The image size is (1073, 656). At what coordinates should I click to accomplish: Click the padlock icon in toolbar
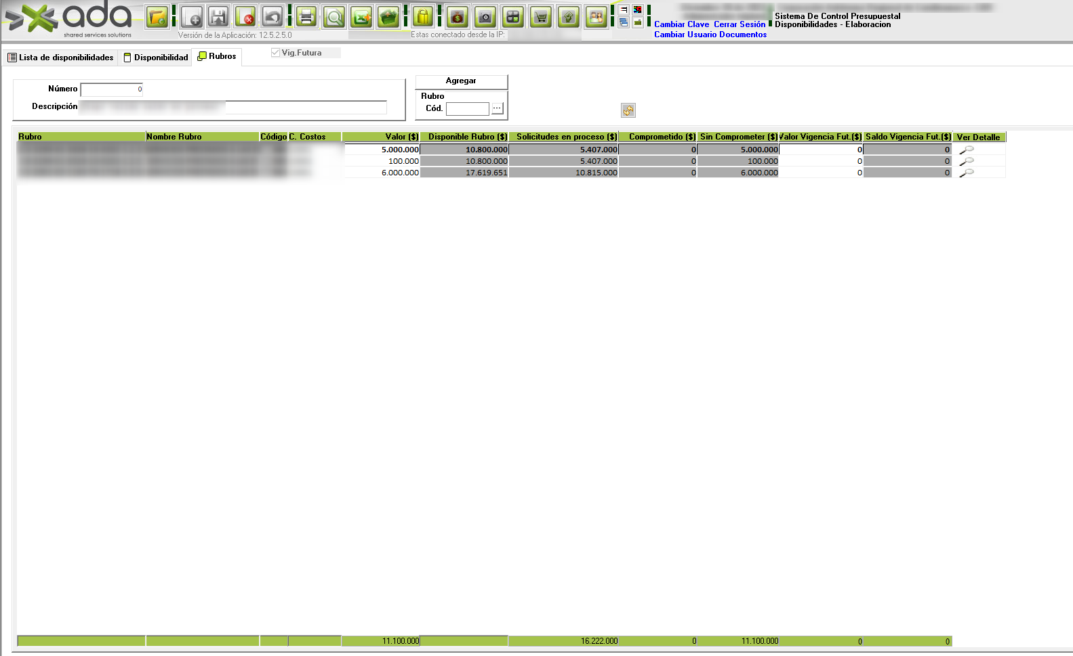point(422,17)
